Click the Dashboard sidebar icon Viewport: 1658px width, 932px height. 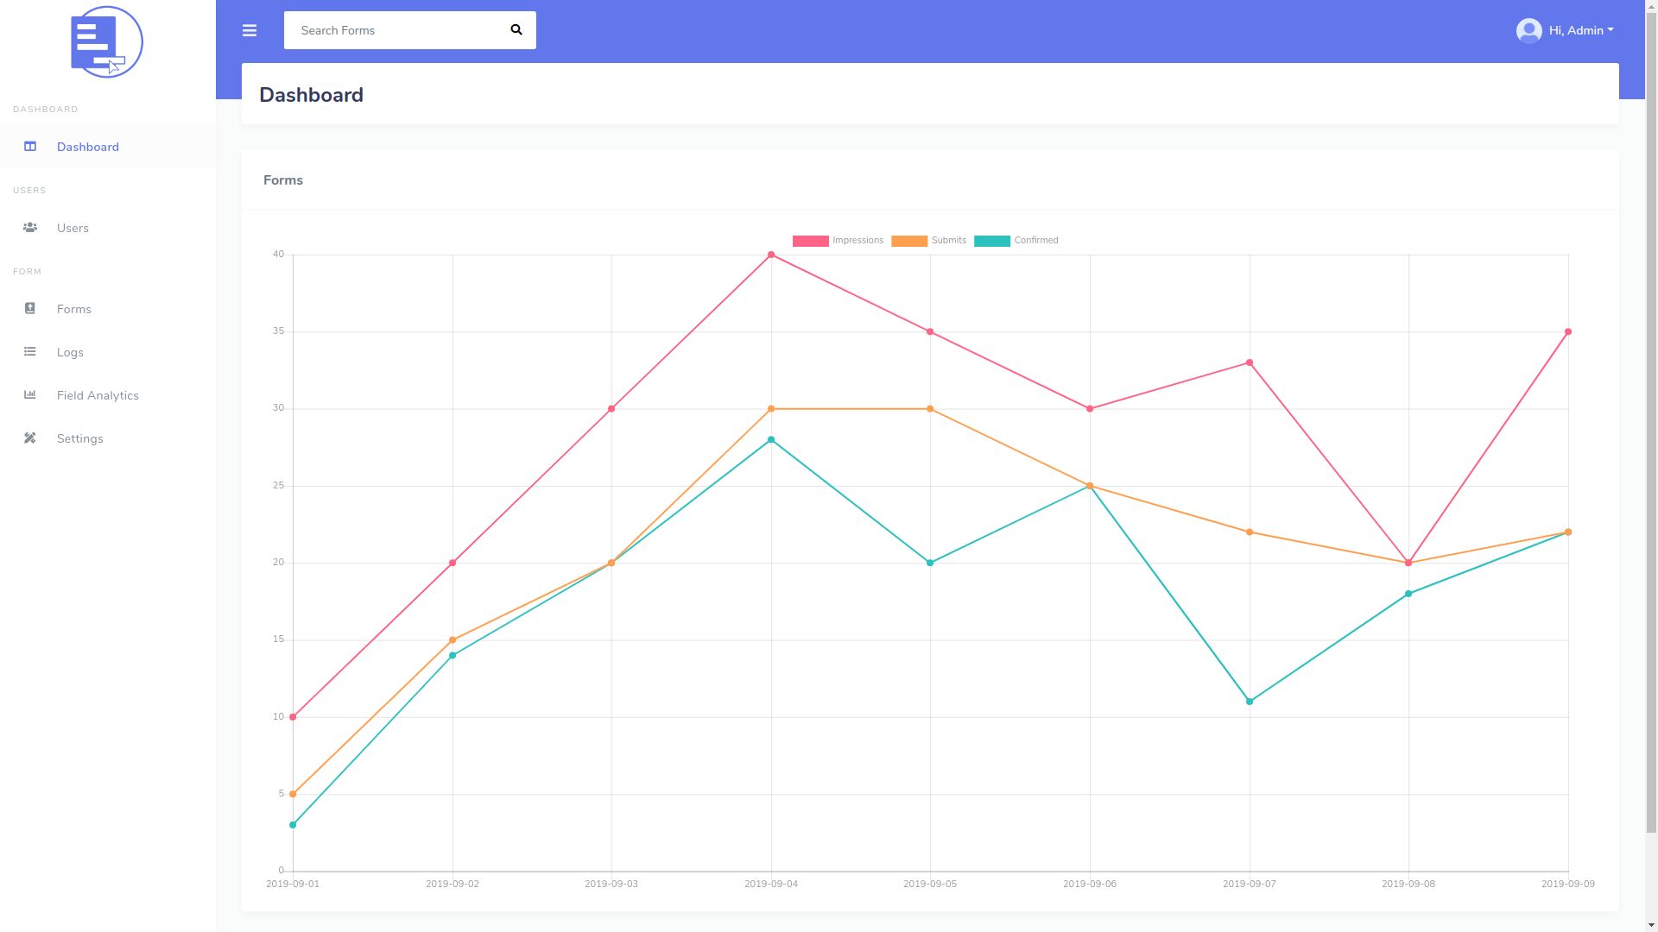point(30,147)
